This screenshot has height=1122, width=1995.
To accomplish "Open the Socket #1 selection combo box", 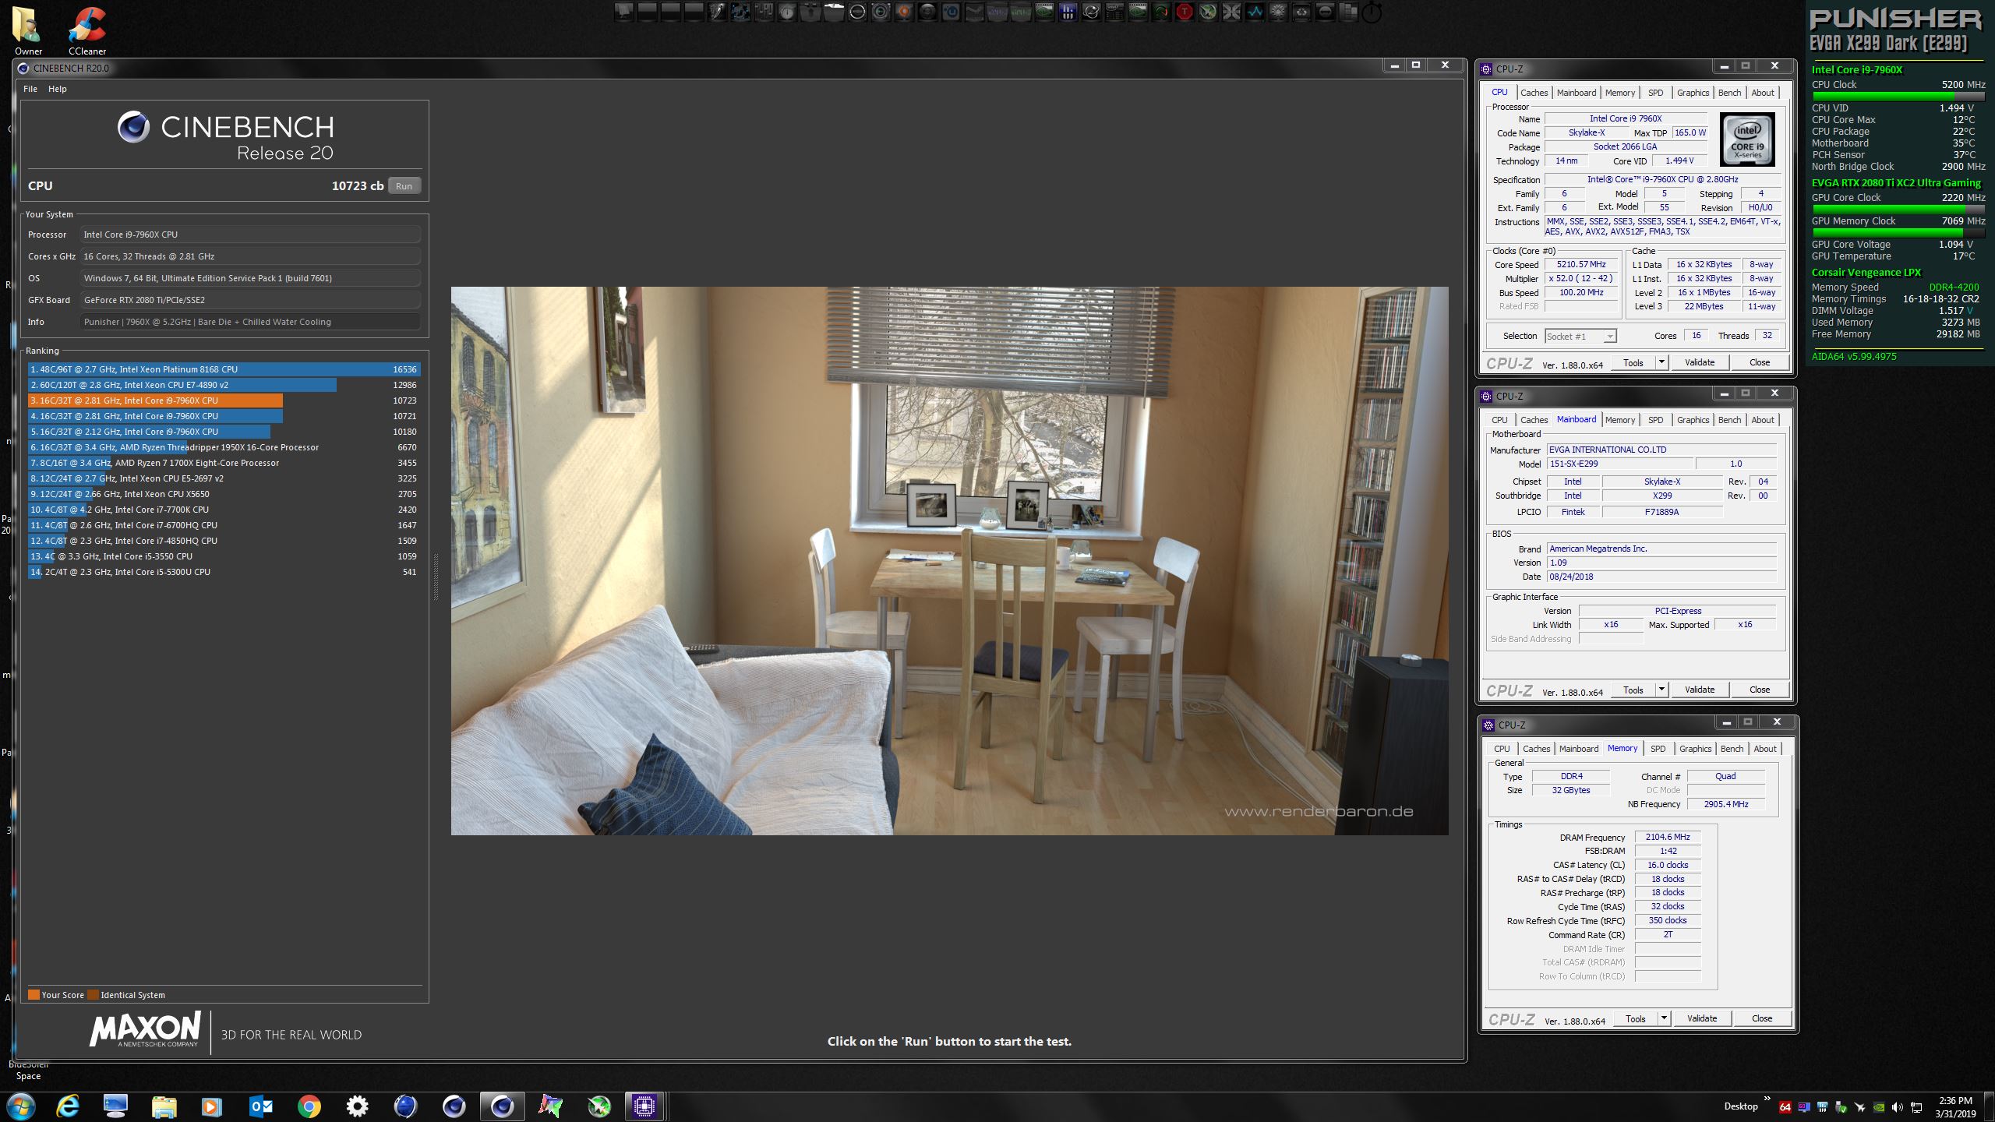I will (x=1580, y=336).
